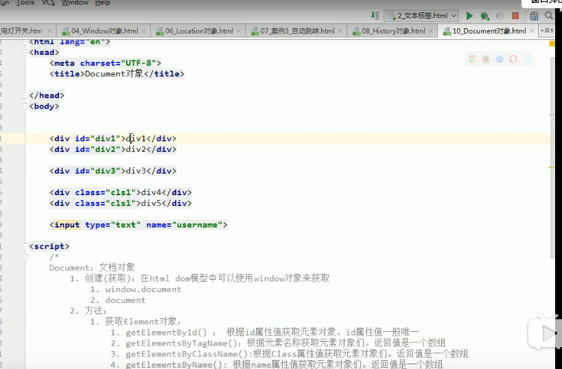
Task: Click comment line 'Document: 文档对象'
Action: pyautogui.click(x=92, y=268)
